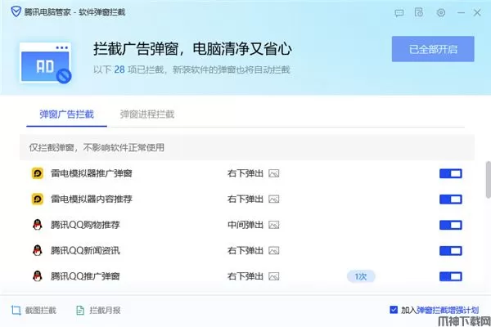Switch to 弹窗广告拦截 tab

[x=66, y=114]
